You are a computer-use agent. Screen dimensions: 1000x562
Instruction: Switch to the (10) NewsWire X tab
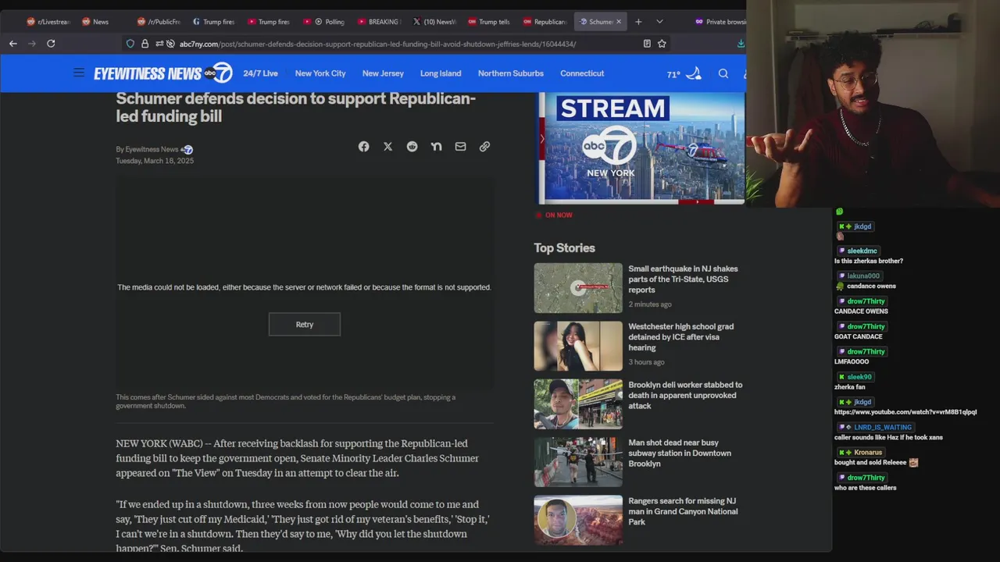(434, 22)
